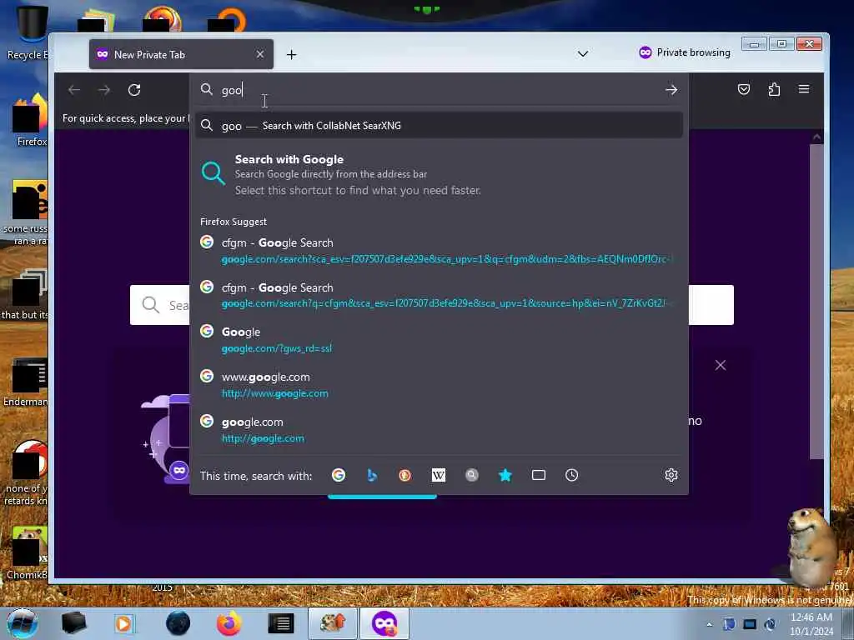Search this time with DuckDuckGo icon
Viewport: 854px width, 640px height.
tap(404, 475)
